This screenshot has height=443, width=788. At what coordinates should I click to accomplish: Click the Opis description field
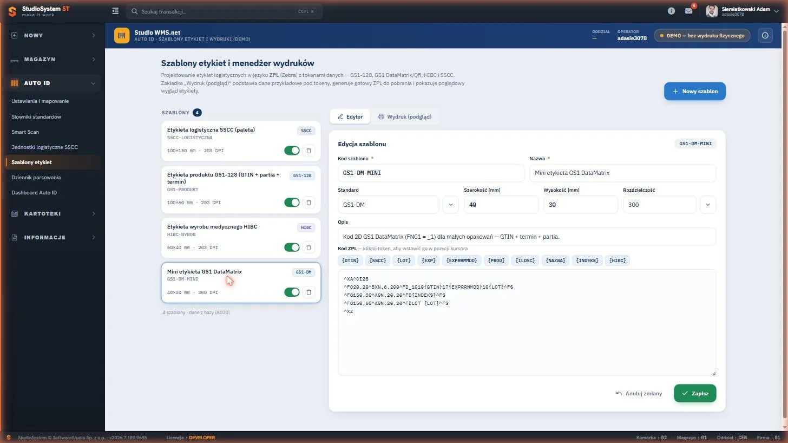click(527, 237)
